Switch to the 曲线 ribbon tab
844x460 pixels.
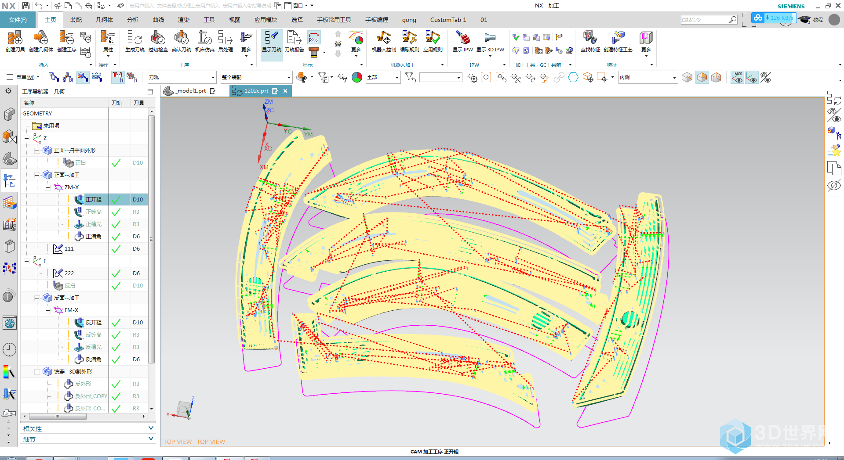[x=158, y=20]
